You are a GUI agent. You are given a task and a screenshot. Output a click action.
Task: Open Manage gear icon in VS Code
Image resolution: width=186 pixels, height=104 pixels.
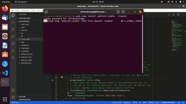tap(13, 97)
